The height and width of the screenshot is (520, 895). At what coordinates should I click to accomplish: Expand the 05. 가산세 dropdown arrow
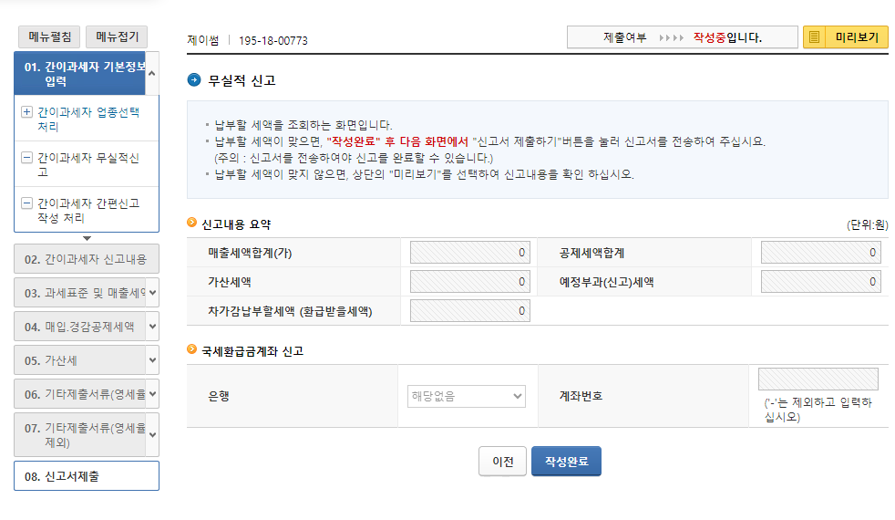click(x=152, y=360)
